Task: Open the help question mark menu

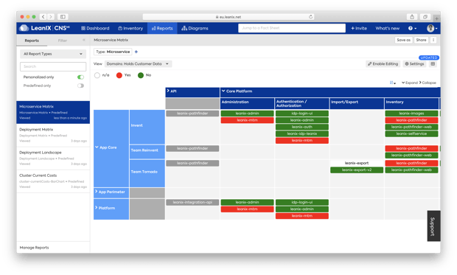Action: [412, 28]
